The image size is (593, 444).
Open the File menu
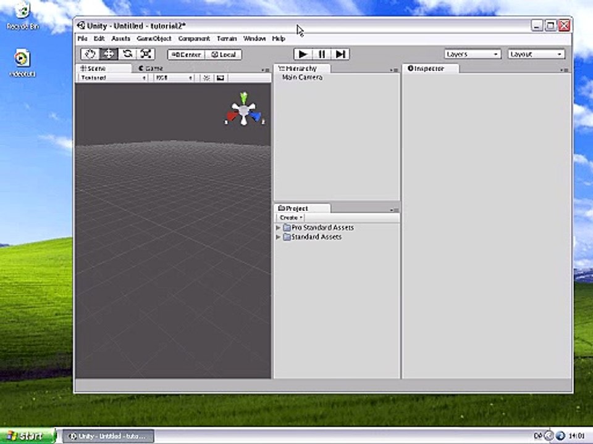point(82,38)
